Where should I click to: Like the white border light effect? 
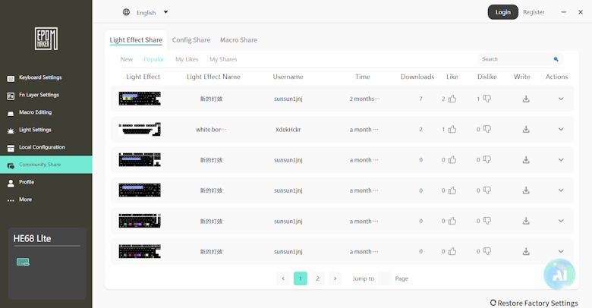coord(452,130)
